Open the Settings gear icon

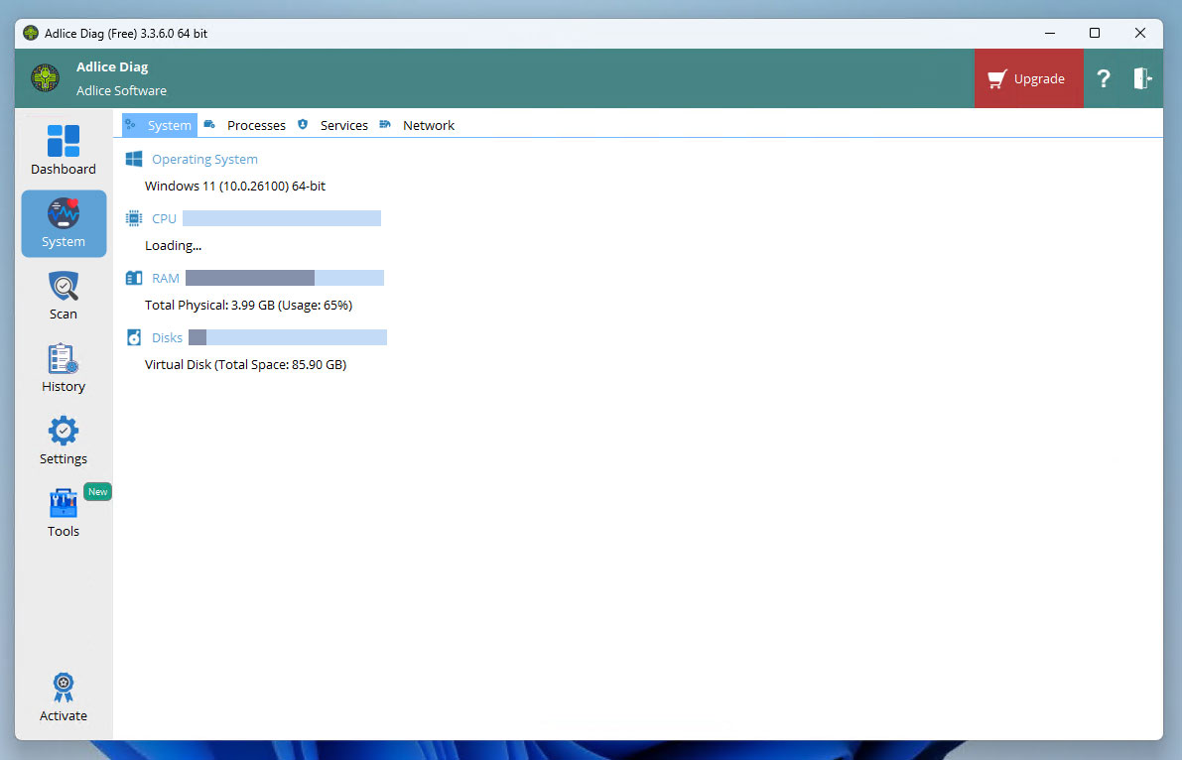point(64,433)
